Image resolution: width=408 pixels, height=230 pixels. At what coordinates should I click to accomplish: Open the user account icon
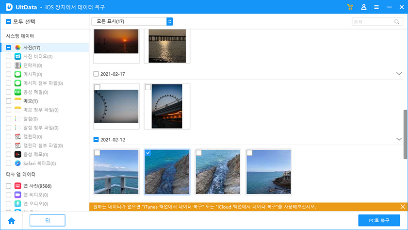(364, 7)
